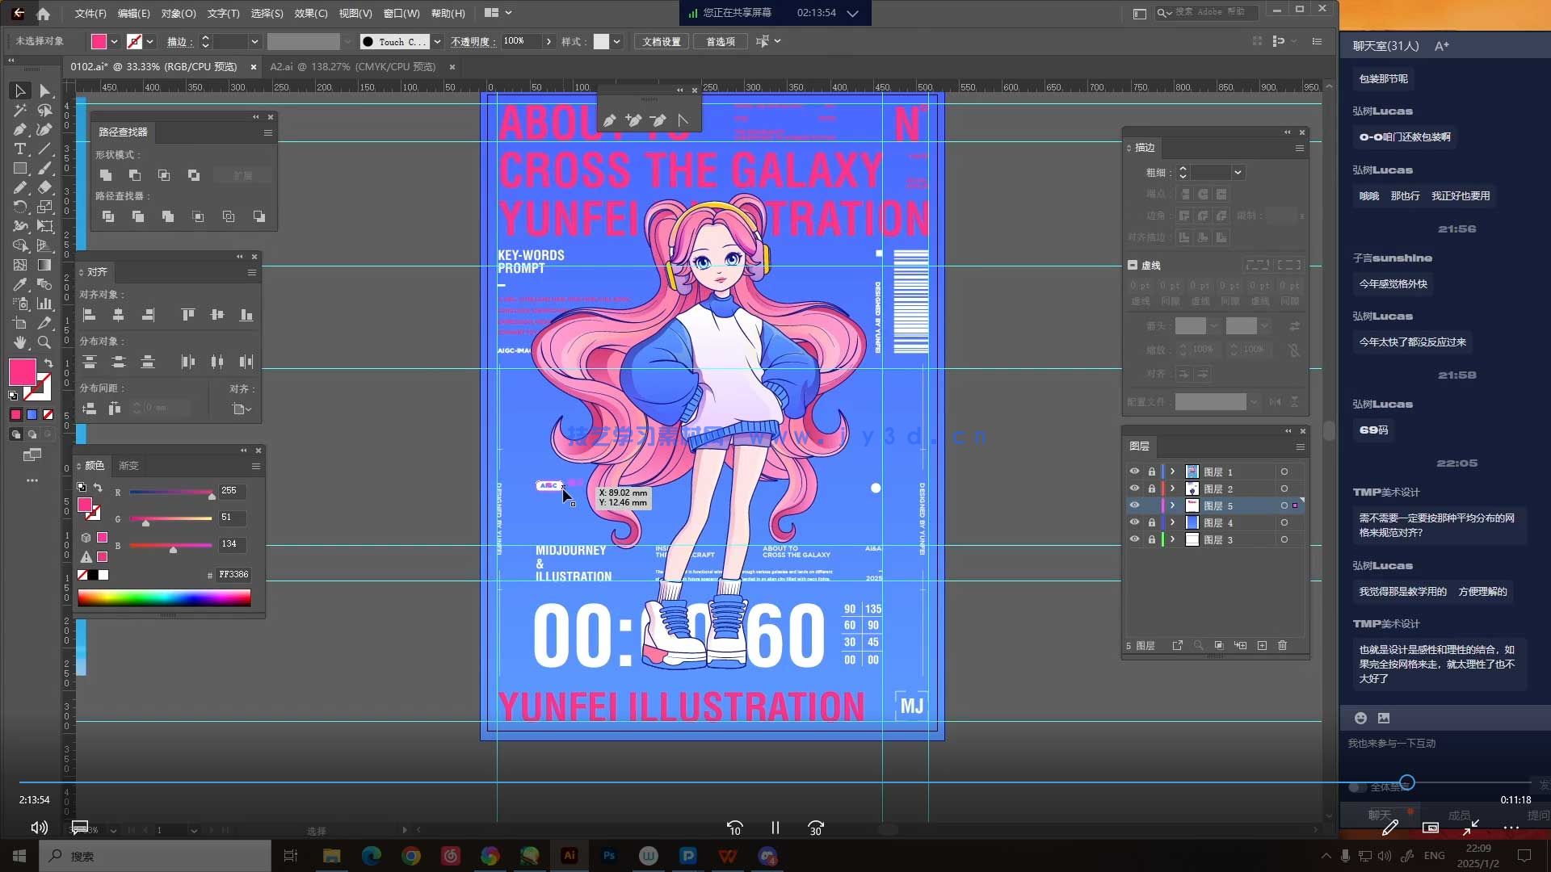
Task: Toggle visibility of 图层 1
Action: 1134,472
